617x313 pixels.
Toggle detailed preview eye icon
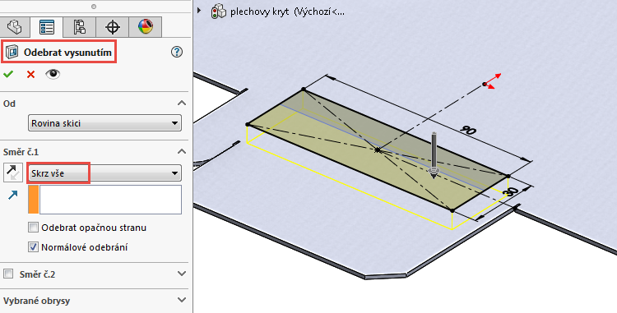point(53,74)
